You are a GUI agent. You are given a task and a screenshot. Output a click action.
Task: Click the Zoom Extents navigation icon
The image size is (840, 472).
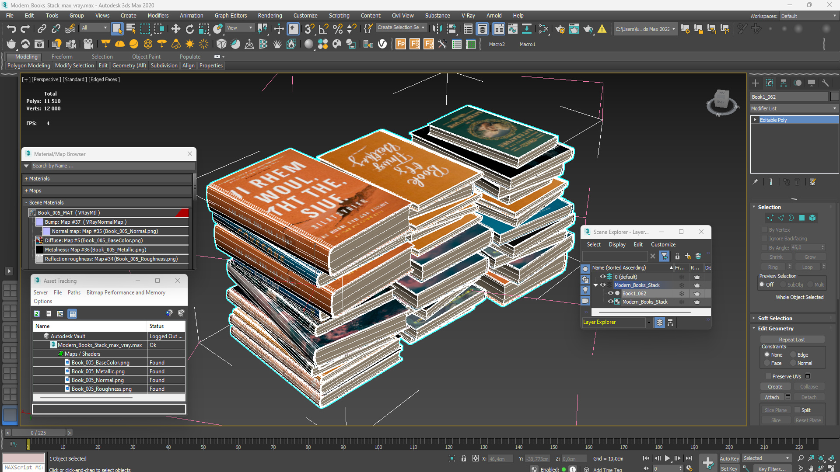click(821, 458)
